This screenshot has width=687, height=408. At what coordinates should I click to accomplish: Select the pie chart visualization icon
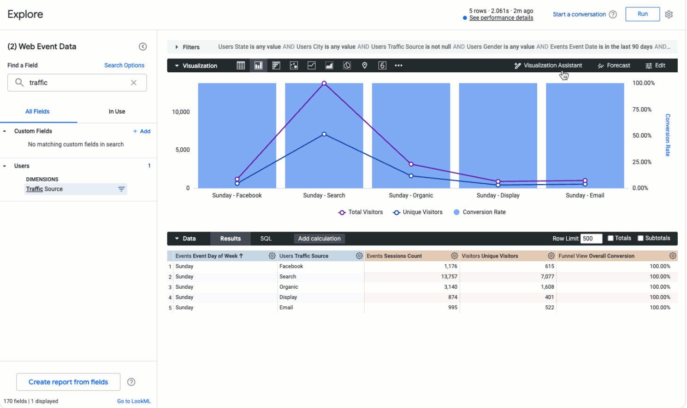tap(347, 65)
